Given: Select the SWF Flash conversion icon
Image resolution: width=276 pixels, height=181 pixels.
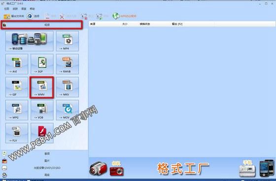Looking at the screenshot, I should 42,133.
